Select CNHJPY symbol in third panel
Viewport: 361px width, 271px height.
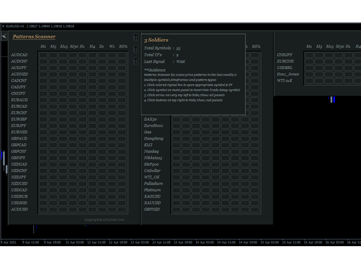pos(285,55)
